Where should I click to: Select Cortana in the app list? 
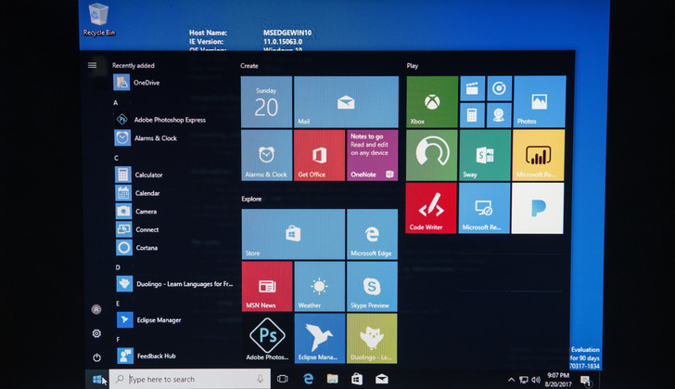pyautogui.click(x=147, y=247)
